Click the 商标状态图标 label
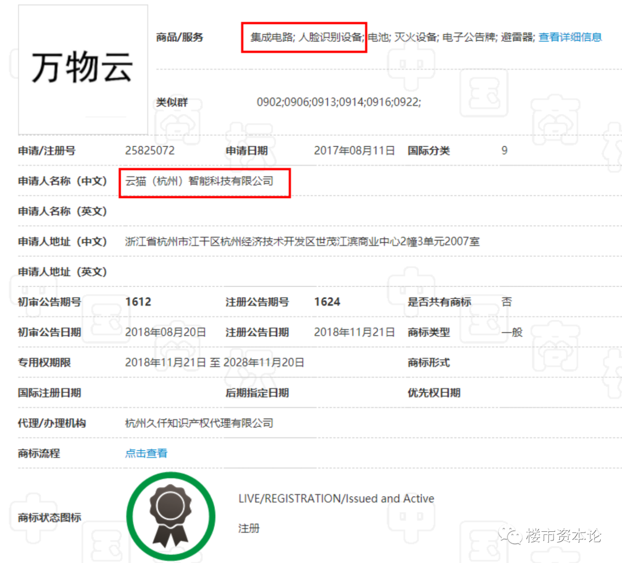This screenshot has height=563, width=622. coord(50,517)
